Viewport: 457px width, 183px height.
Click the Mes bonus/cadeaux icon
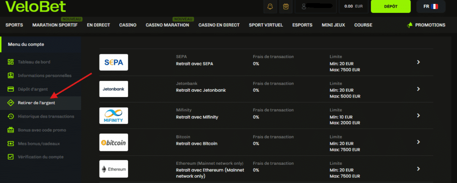11,143
